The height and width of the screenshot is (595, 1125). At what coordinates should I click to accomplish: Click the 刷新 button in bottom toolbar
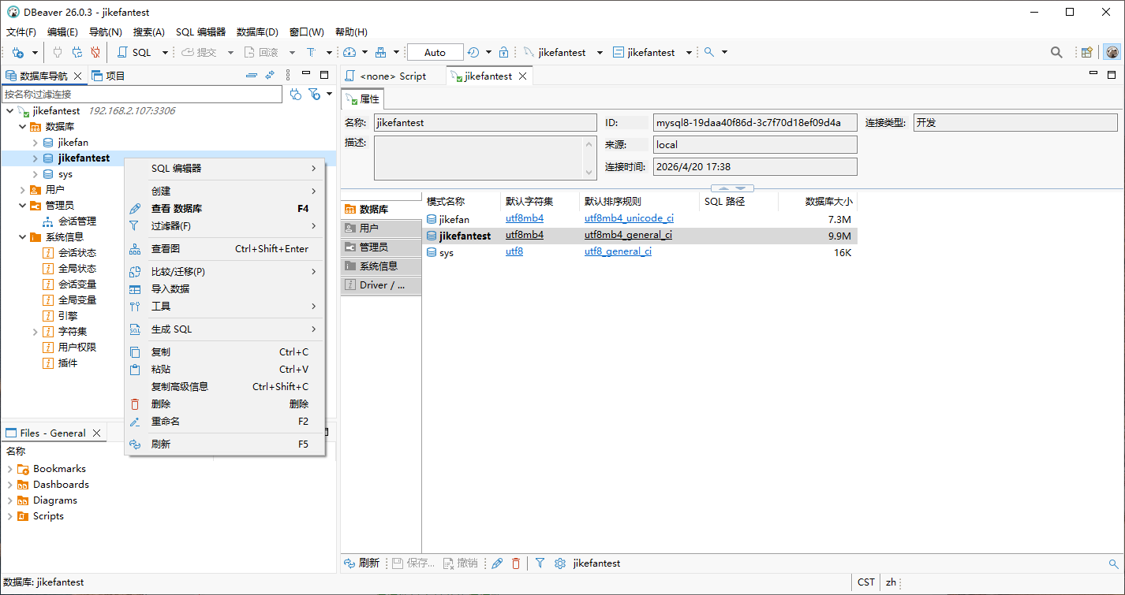(x=362, y=563)
